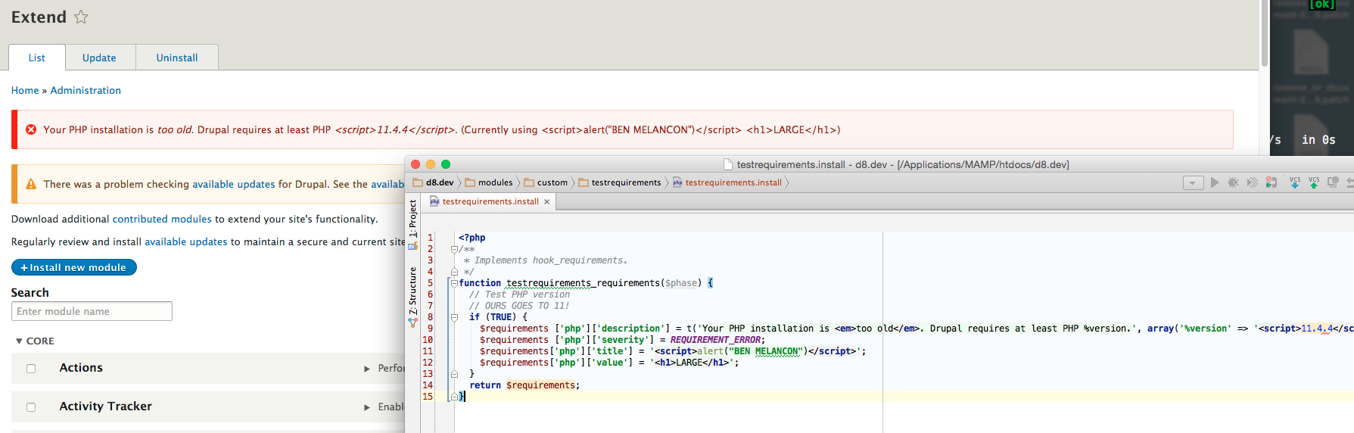Click the Actions module name
The width and height of the screenshot is (1354, 433).
tap(81, 368)
